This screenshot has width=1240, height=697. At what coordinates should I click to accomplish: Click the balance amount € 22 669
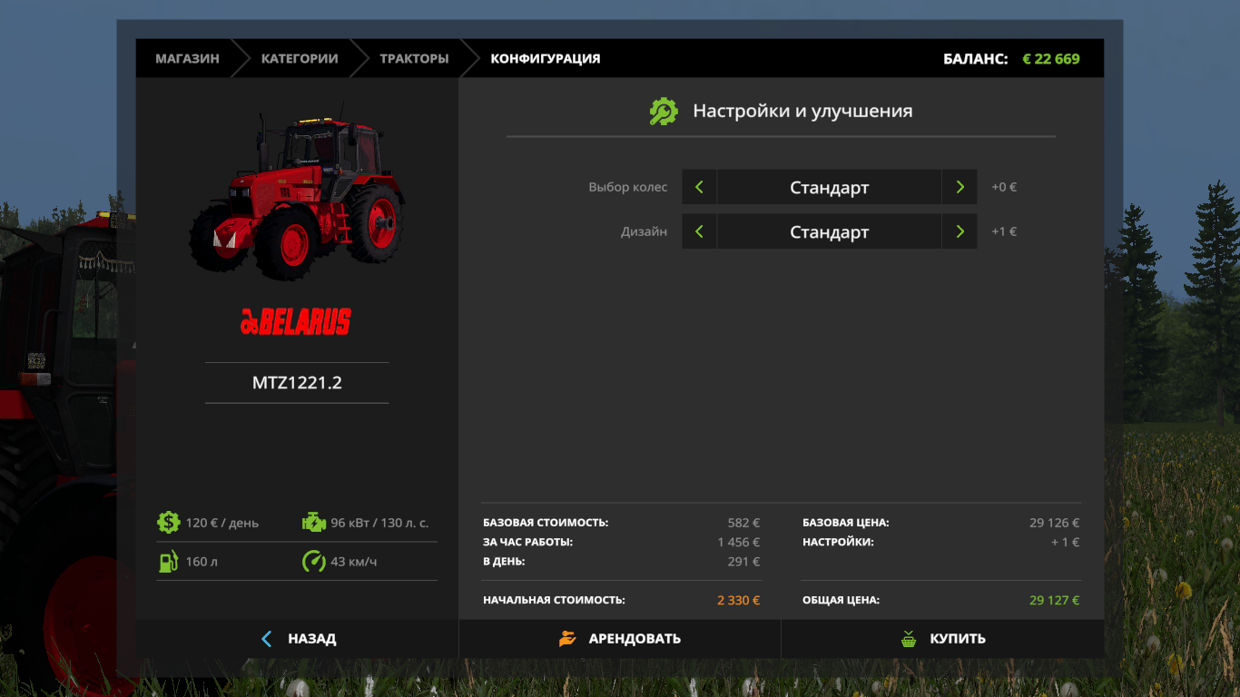pyautogui.click(x=1051, y=58)
